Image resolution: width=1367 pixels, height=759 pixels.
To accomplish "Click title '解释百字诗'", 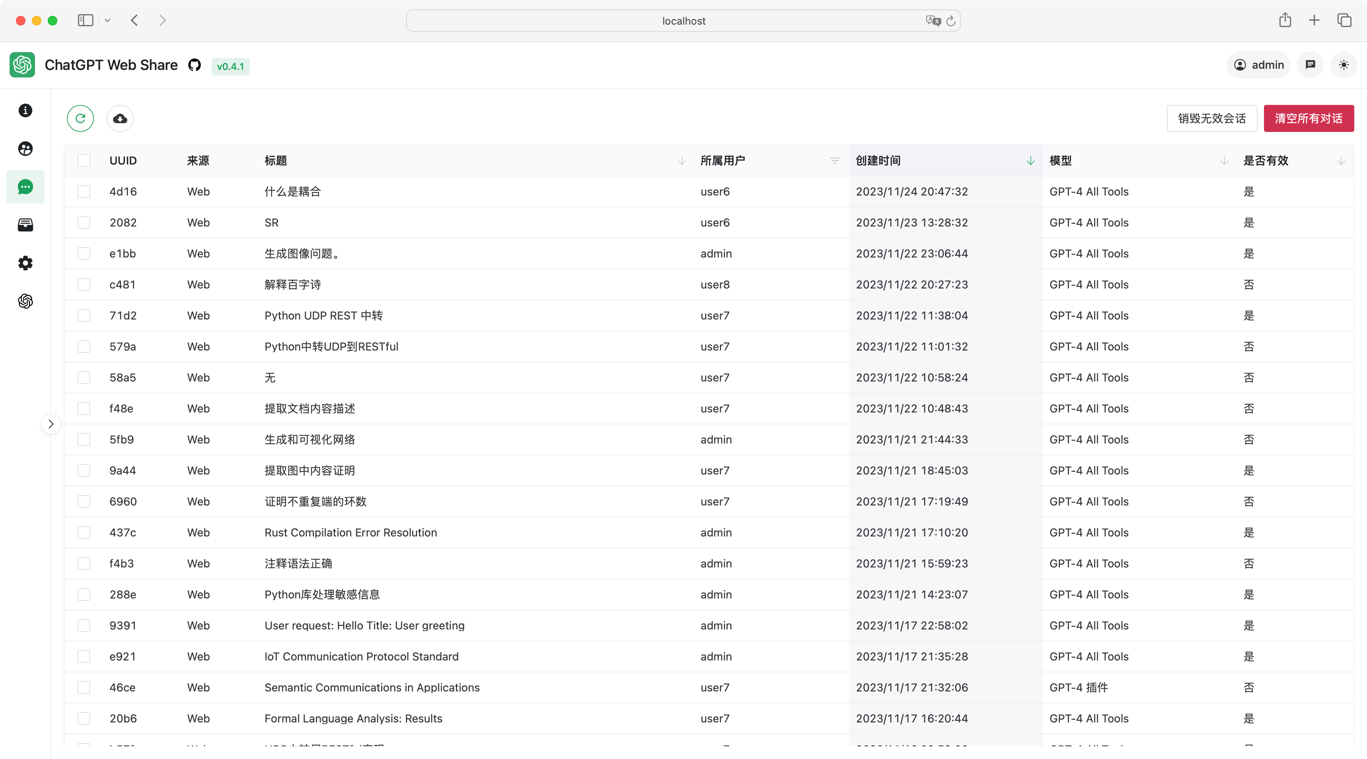I will (x=293, y=285).
